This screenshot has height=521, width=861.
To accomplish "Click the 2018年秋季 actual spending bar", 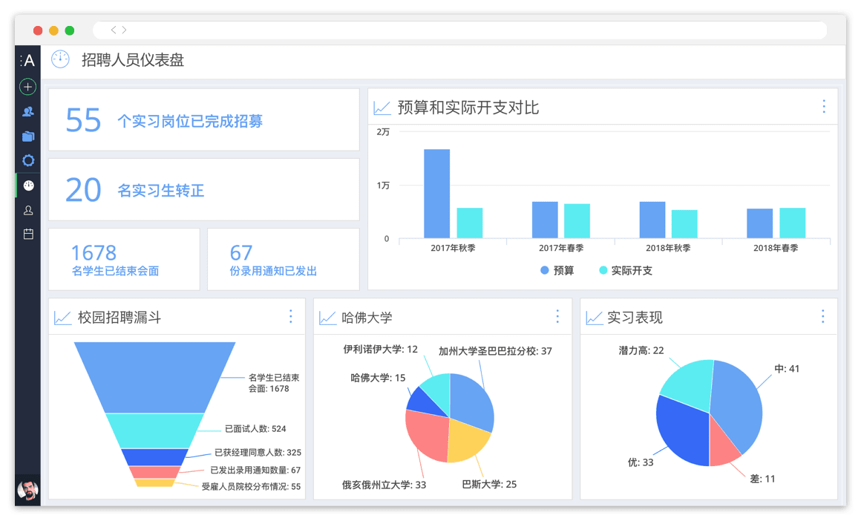I will click(684, 224).
